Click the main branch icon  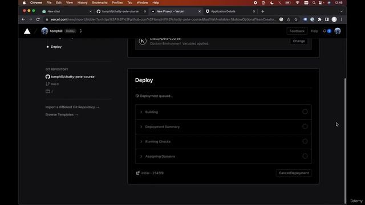point(47,84)
